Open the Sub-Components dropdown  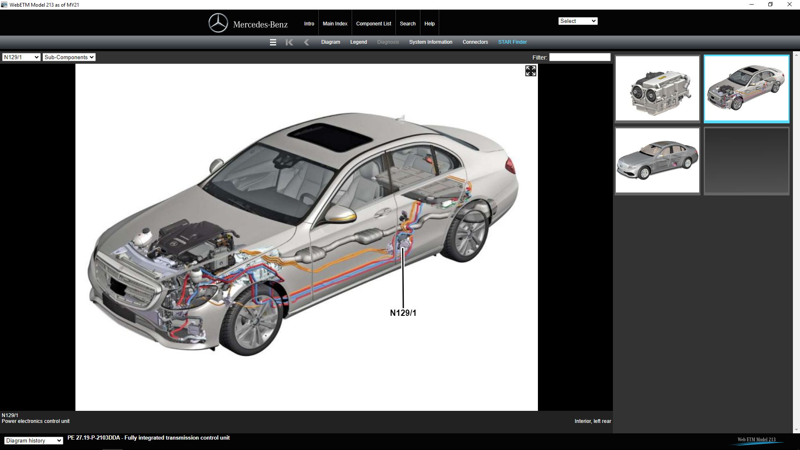pyautogui.click(x=69, y=57)
